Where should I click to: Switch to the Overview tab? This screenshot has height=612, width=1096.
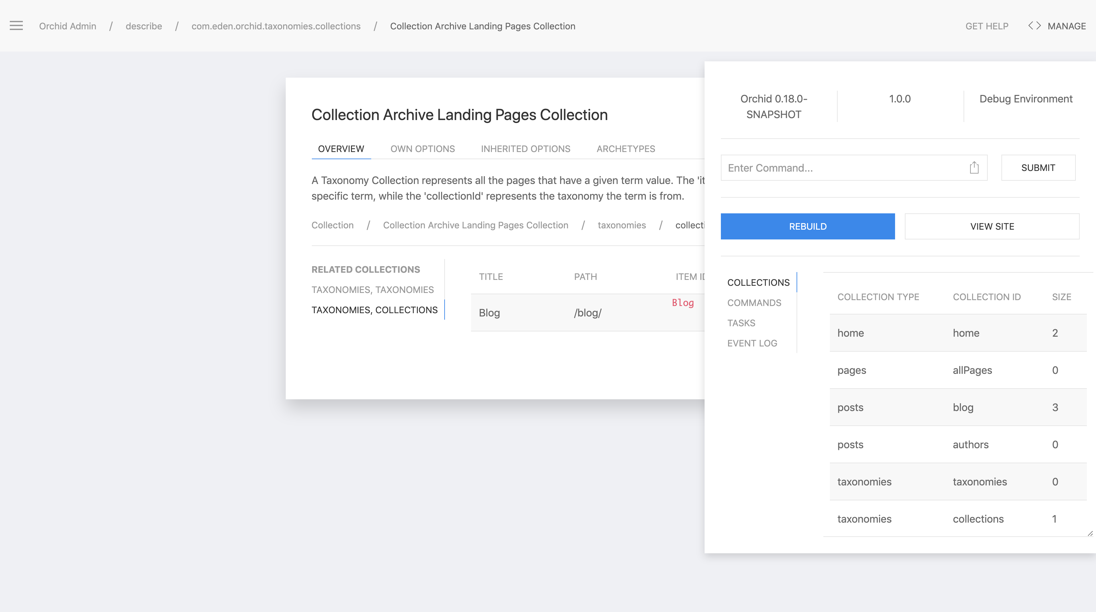click(x=341, y=148)
